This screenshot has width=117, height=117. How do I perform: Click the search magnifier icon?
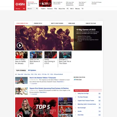tap(37, 8)
